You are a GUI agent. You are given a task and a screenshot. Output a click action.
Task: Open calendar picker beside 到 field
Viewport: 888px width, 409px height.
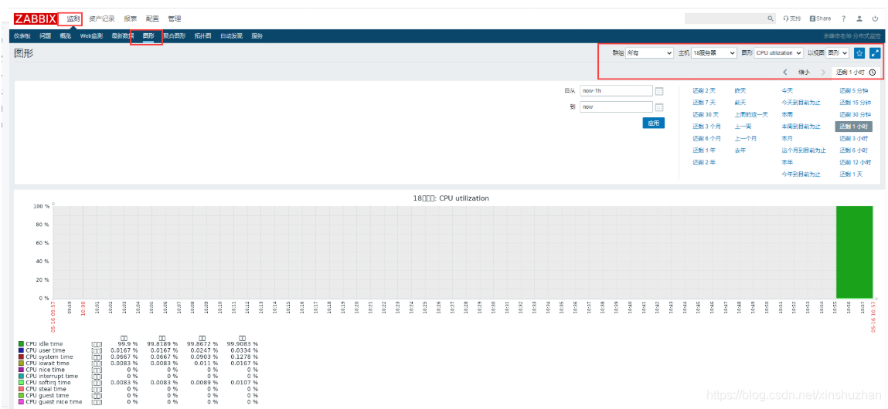(x=659, y=107)
